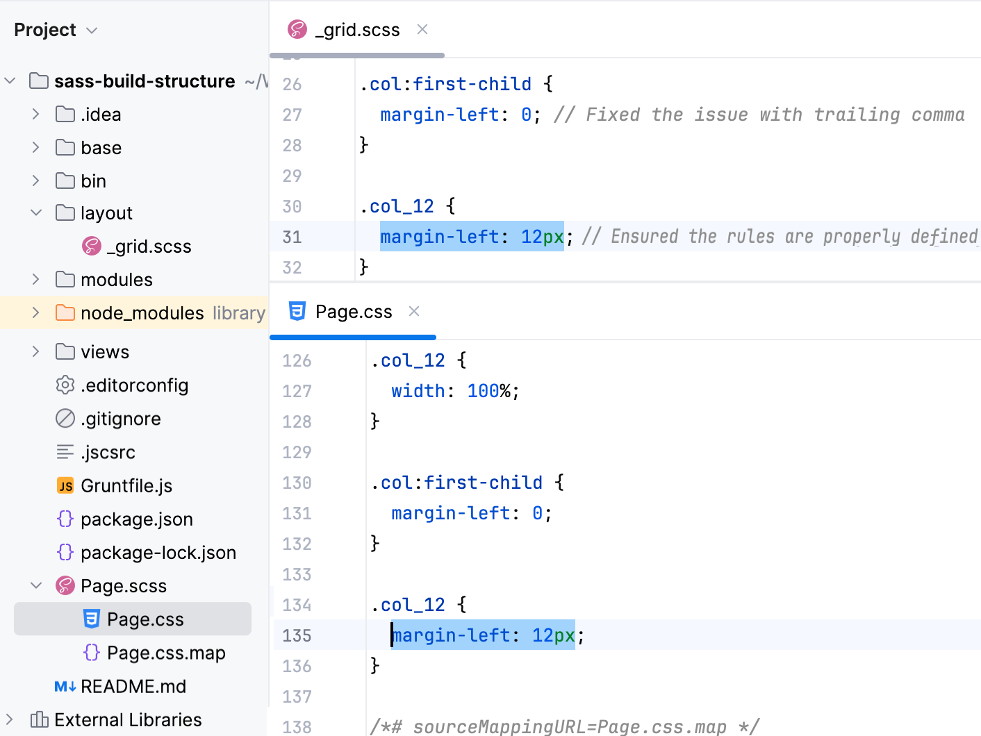Click the folder icon beside node_modules
Viewport: 981px width, 736px height.
pyautogui.click(x=65, y=312)
